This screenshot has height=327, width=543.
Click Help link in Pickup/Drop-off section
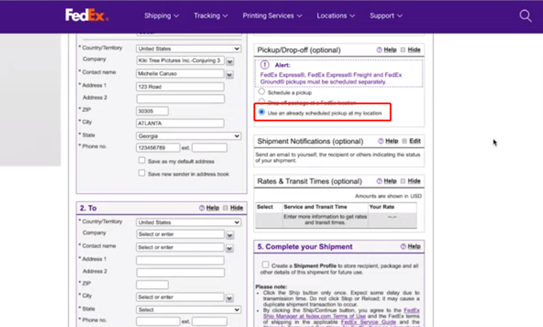[x=390, y=50]
